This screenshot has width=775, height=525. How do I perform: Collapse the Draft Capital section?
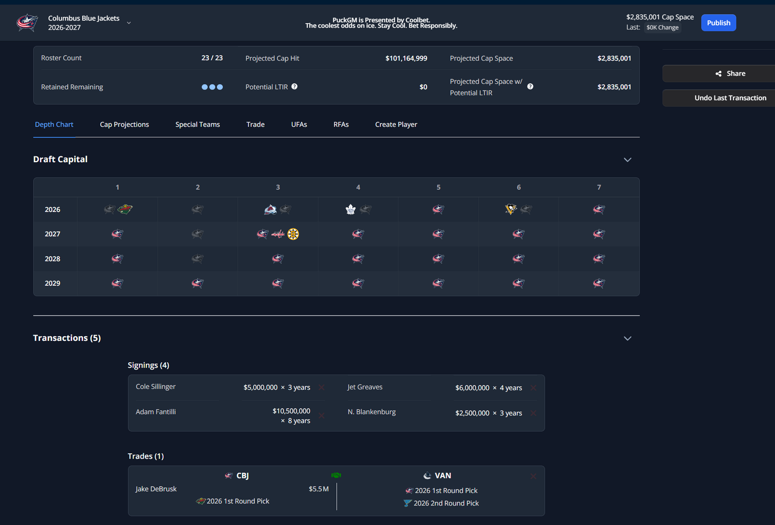click(628, 160)
